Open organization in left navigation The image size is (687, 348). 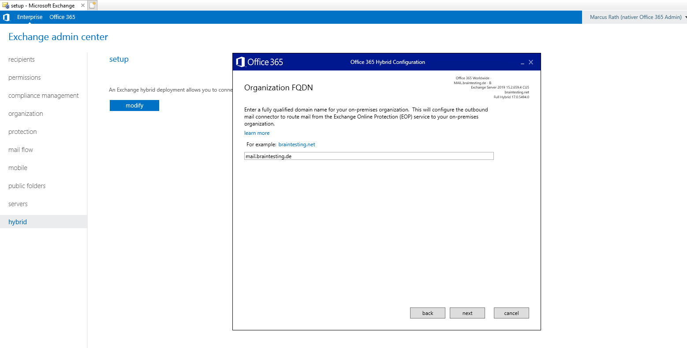click(x=26, y=114)
